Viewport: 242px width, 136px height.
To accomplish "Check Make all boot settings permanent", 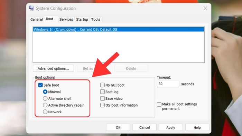I will [x=159, y=105].
